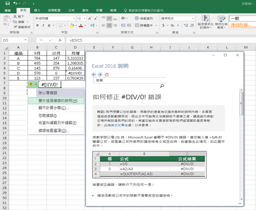Open Merge & Center (跨欄置中) dropdown arrow
Viewport: 256px width, 210px height.
[x=156, y=25]
